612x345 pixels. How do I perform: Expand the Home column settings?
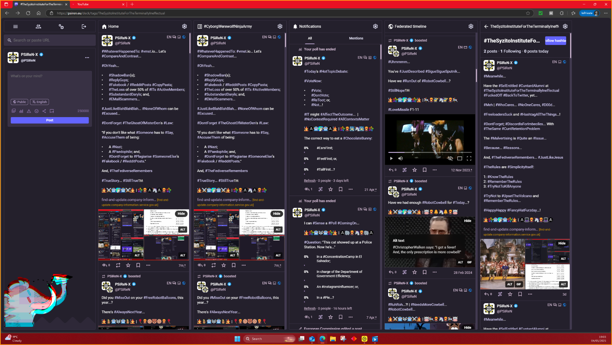pos(184,26)
